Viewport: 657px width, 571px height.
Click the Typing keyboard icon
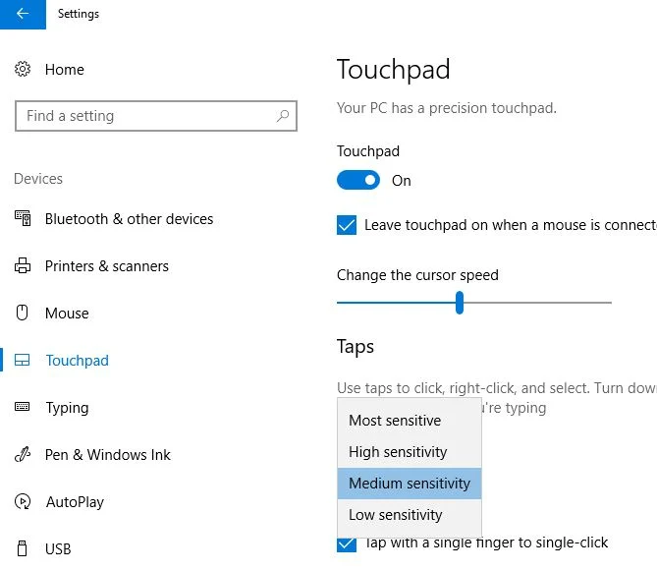pyautogui.click(x=23, y=408)
